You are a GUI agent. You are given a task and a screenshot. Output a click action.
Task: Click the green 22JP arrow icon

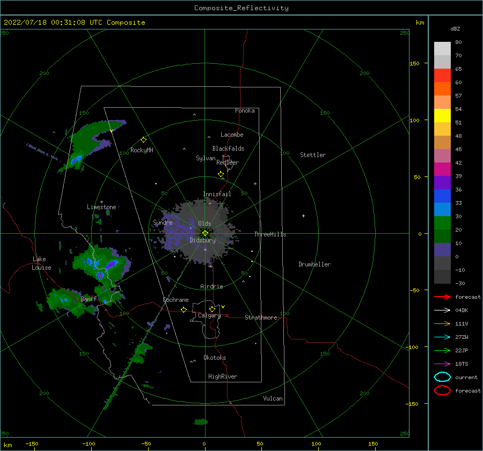[x=442, y=350]
